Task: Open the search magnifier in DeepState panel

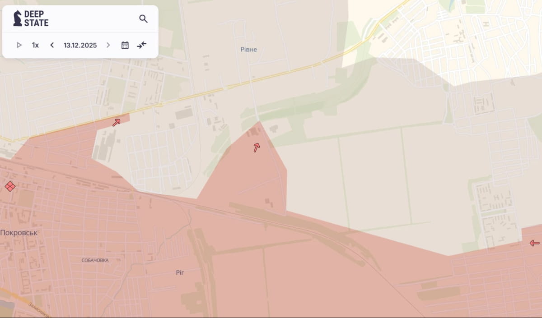Action: [143, 18]
